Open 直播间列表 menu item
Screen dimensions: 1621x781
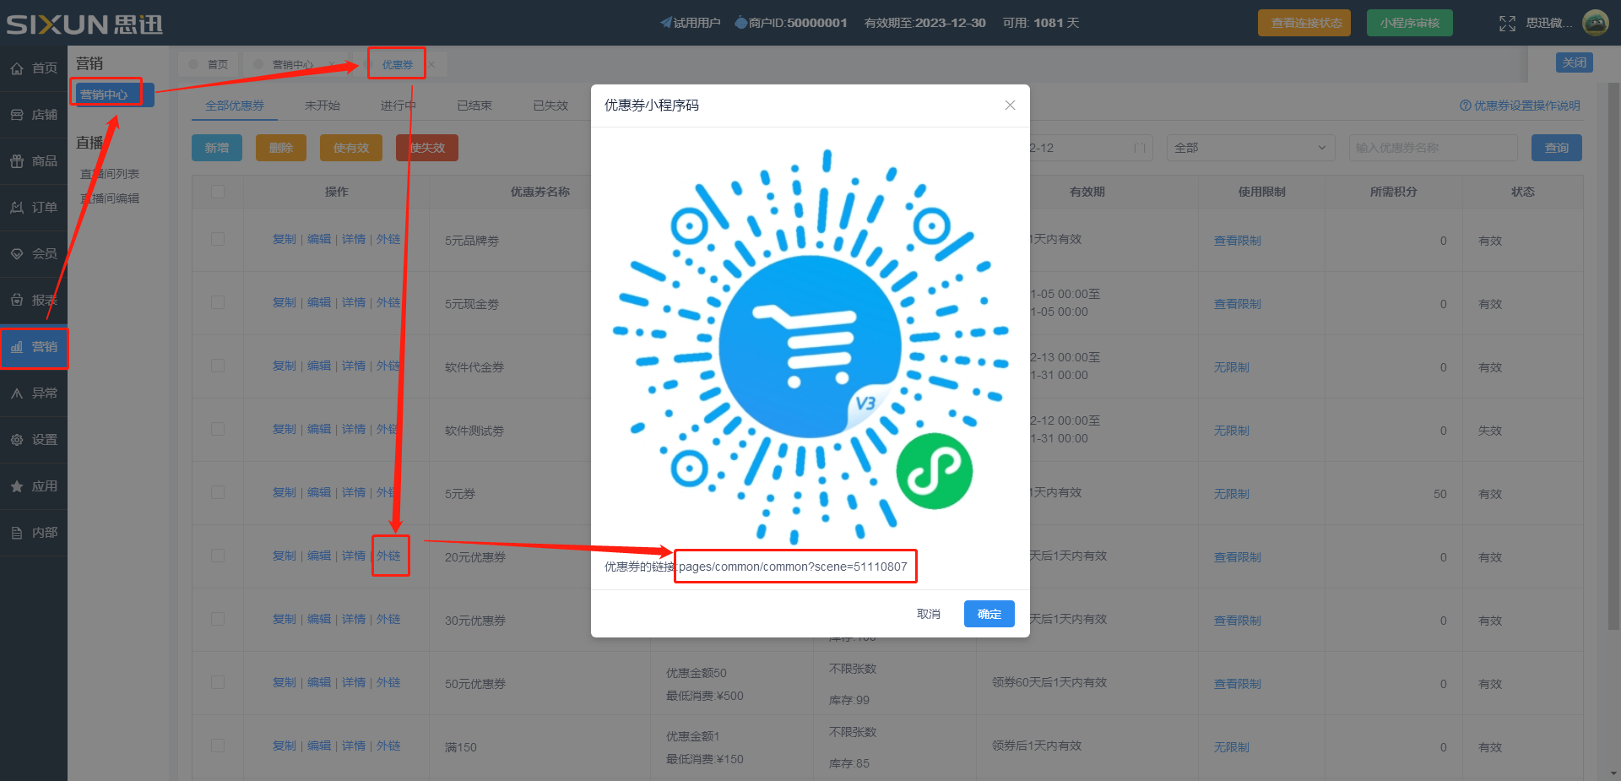pyautogui.click(x=110, y=174)
